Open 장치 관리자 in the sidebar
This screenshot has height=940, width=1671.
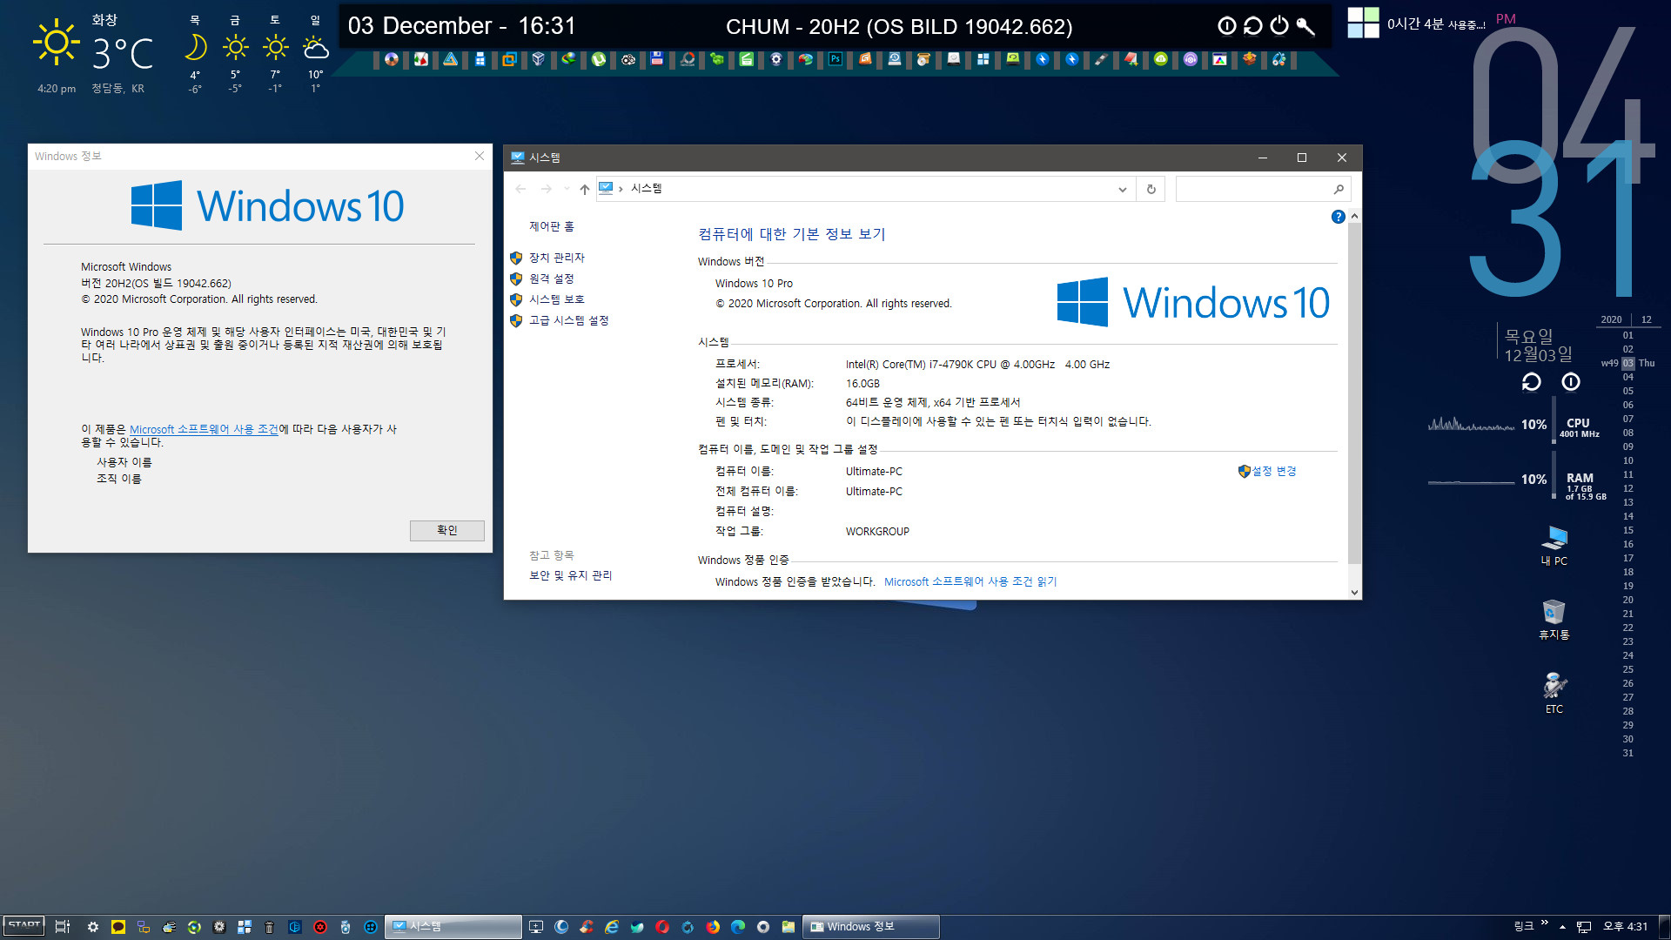click(557, 258)
